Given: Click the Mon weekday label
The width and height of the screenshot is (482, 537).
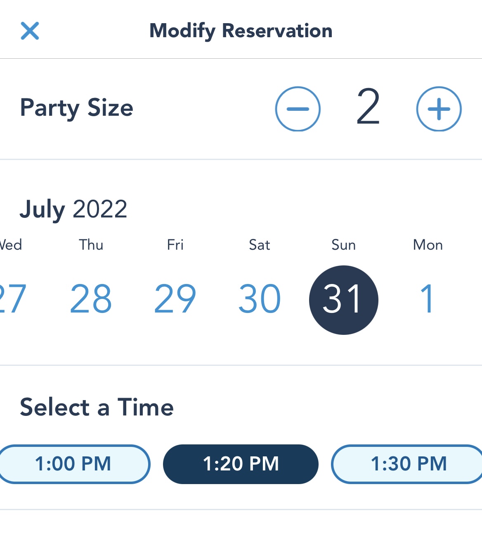Looking at the screenshot, I should coord(428,245).
